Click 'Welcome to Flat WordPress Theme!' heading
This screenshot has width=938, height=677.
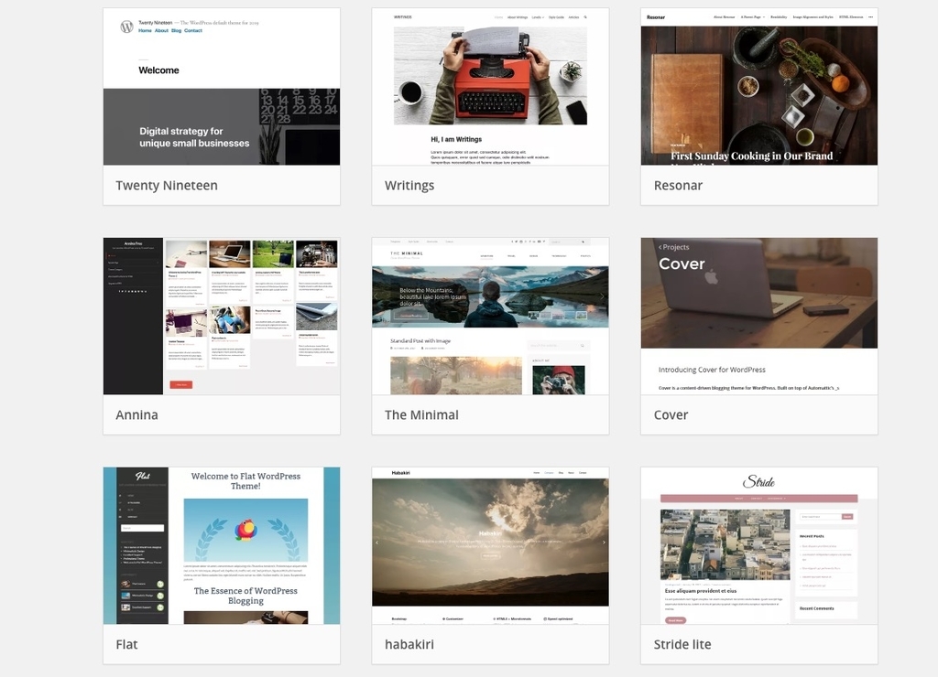245,481
